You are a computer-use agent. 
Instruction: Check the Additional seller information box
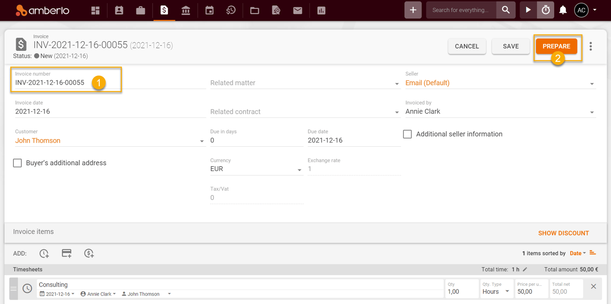point(407,134)
